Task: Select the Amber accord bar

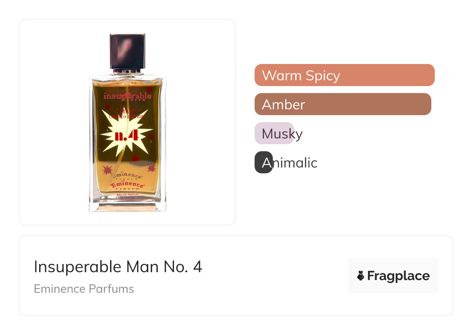Action: pos(343,104)
